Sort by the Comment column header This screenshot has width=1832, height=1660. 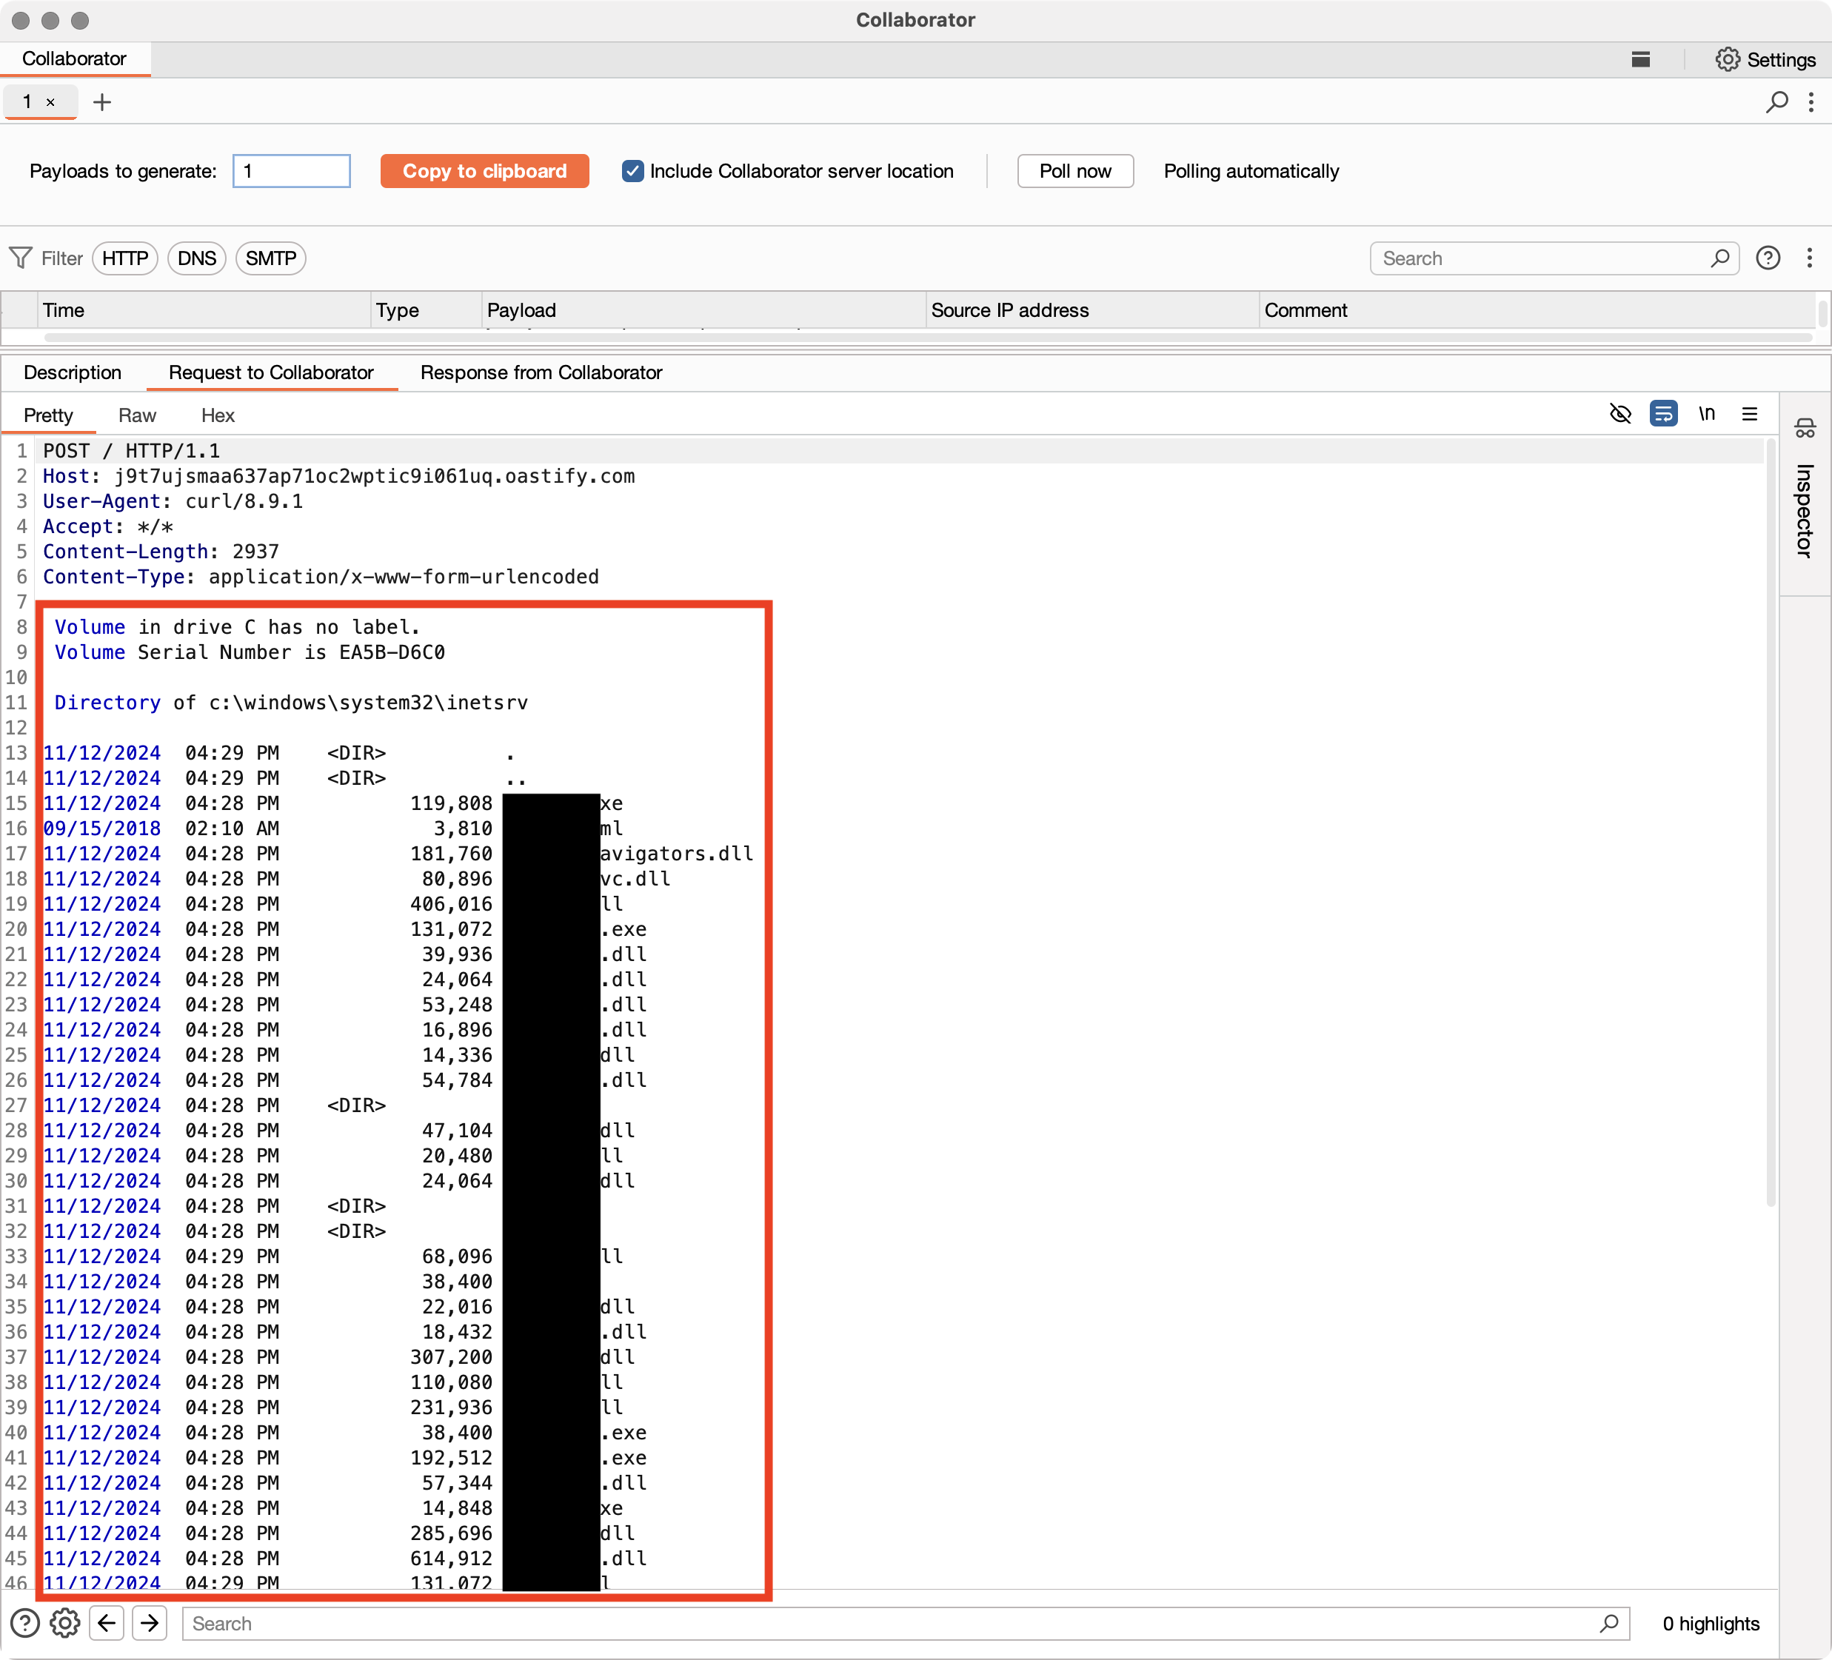pyautogui.click(x=1536, y=309)
